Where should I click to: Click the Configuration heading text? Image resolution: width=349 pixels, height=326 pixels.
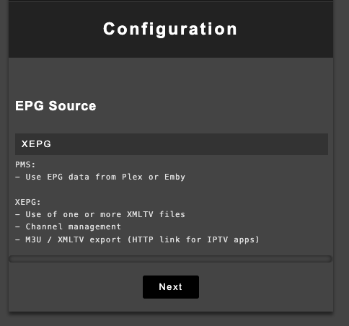[x=170, y=29]
